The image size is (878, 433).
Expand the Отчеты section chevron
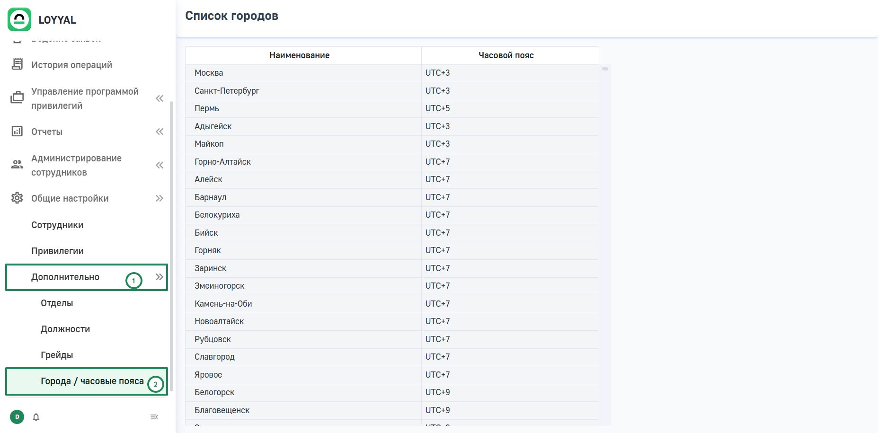pos(160,132)
